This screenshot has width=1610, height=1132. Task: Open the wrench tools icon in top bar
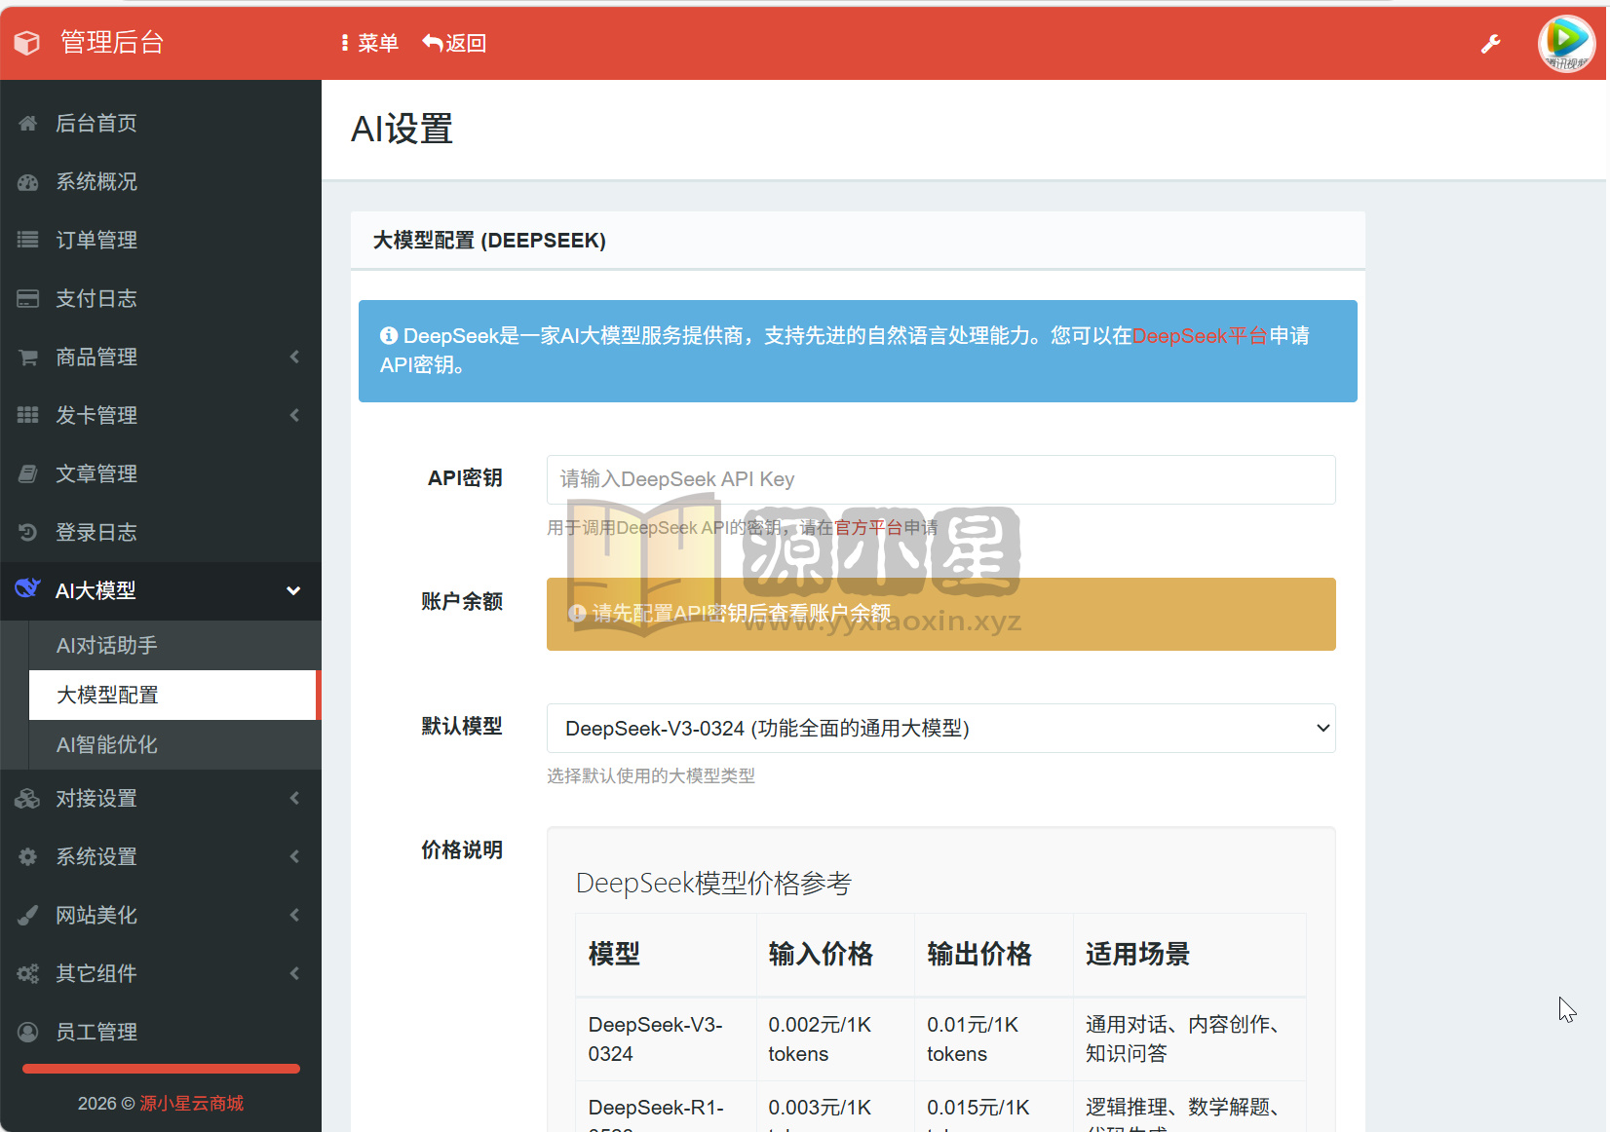pos(1491,43)
